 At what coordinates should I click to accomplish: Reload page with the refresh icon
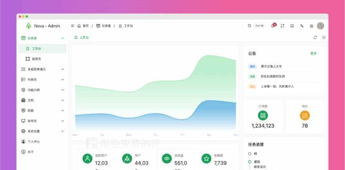315,37
